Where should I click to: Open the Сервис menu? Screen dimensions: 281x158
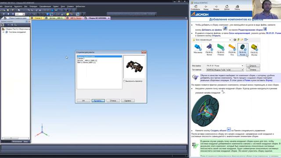tap(56, 7)
